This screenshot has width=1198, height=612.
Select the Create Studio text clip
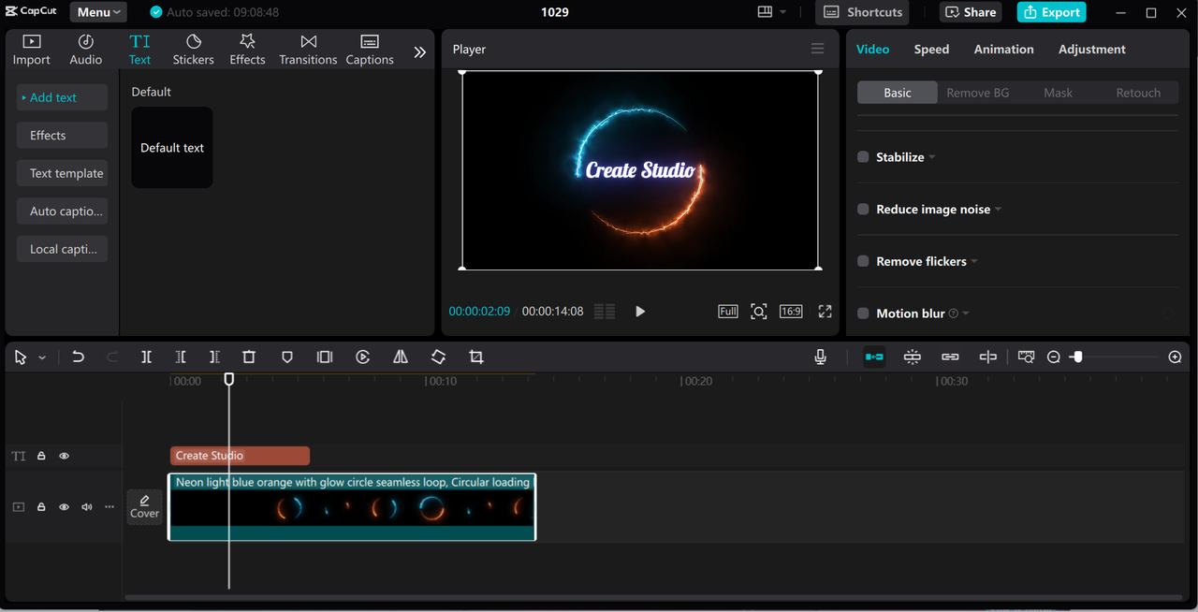click(240, 456)
